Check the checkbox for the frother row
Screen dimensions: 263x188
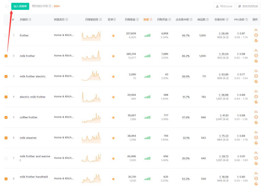(6, 36)
